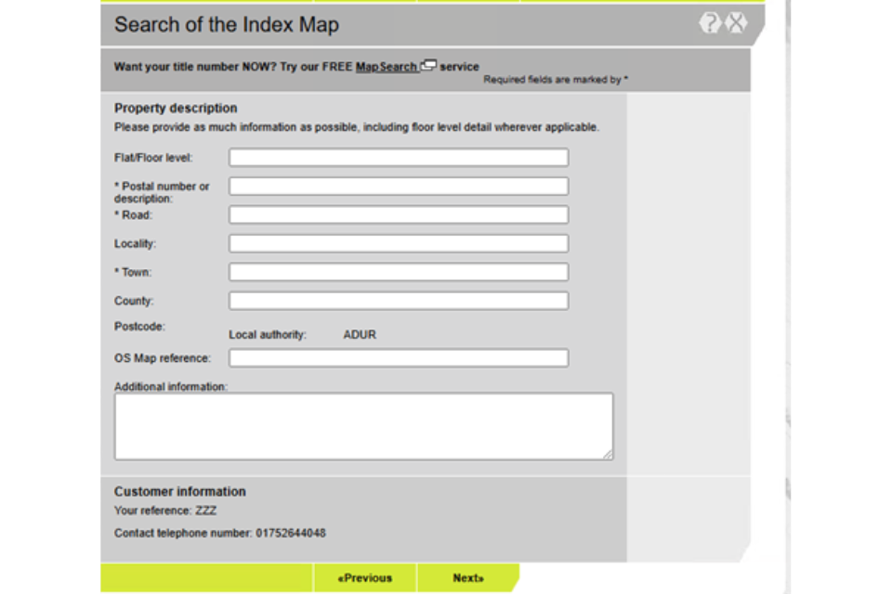Select the County input box
The height and width of the screenshot is (594, 892).
pos(399,302)
